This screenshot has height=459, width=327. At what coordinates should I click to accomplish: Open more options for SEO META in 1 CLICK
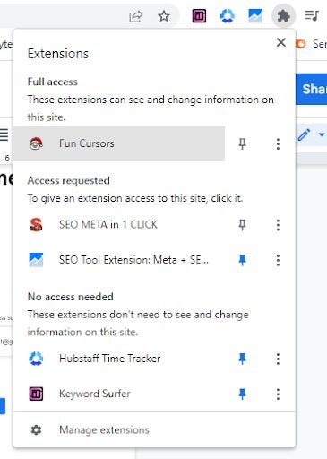[278, 225]
